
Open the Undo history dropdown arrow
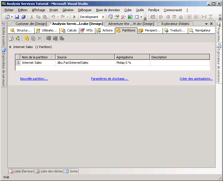pyautogui.click(x=58, y=17)
